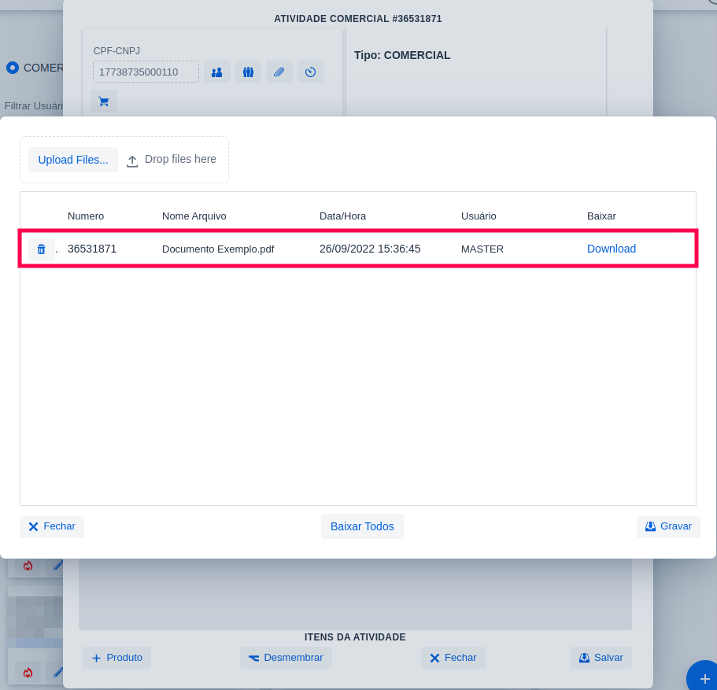Delete Documento Exemplo.pdf using the trash icon
This screenshot has height=690, width=717.
tap(42, 249)
